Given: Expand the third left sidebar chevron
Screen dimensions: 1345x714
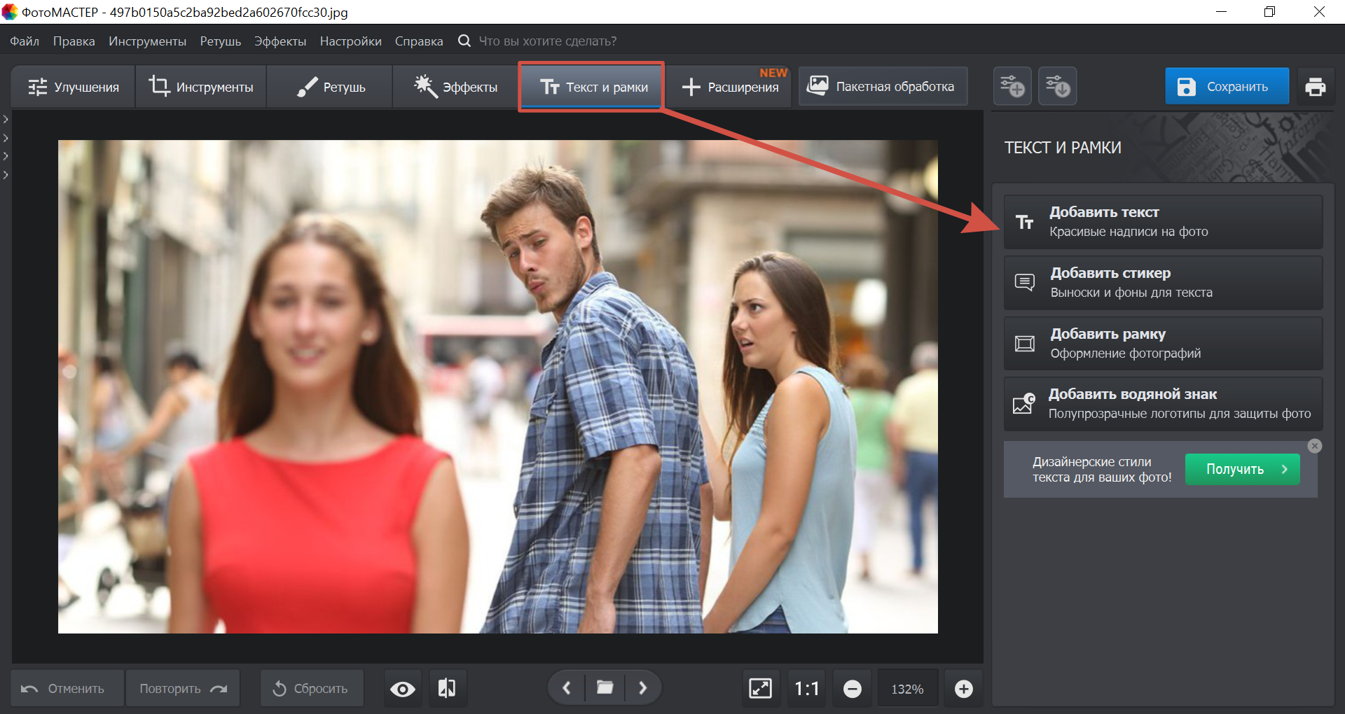Looking at the screenshot, I should 6,156.
